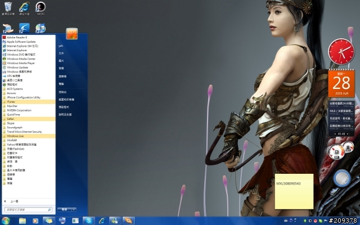Open Music (音樂) in Start menu
The height and width of the screenshot is (225, 360).
point(61,68)
